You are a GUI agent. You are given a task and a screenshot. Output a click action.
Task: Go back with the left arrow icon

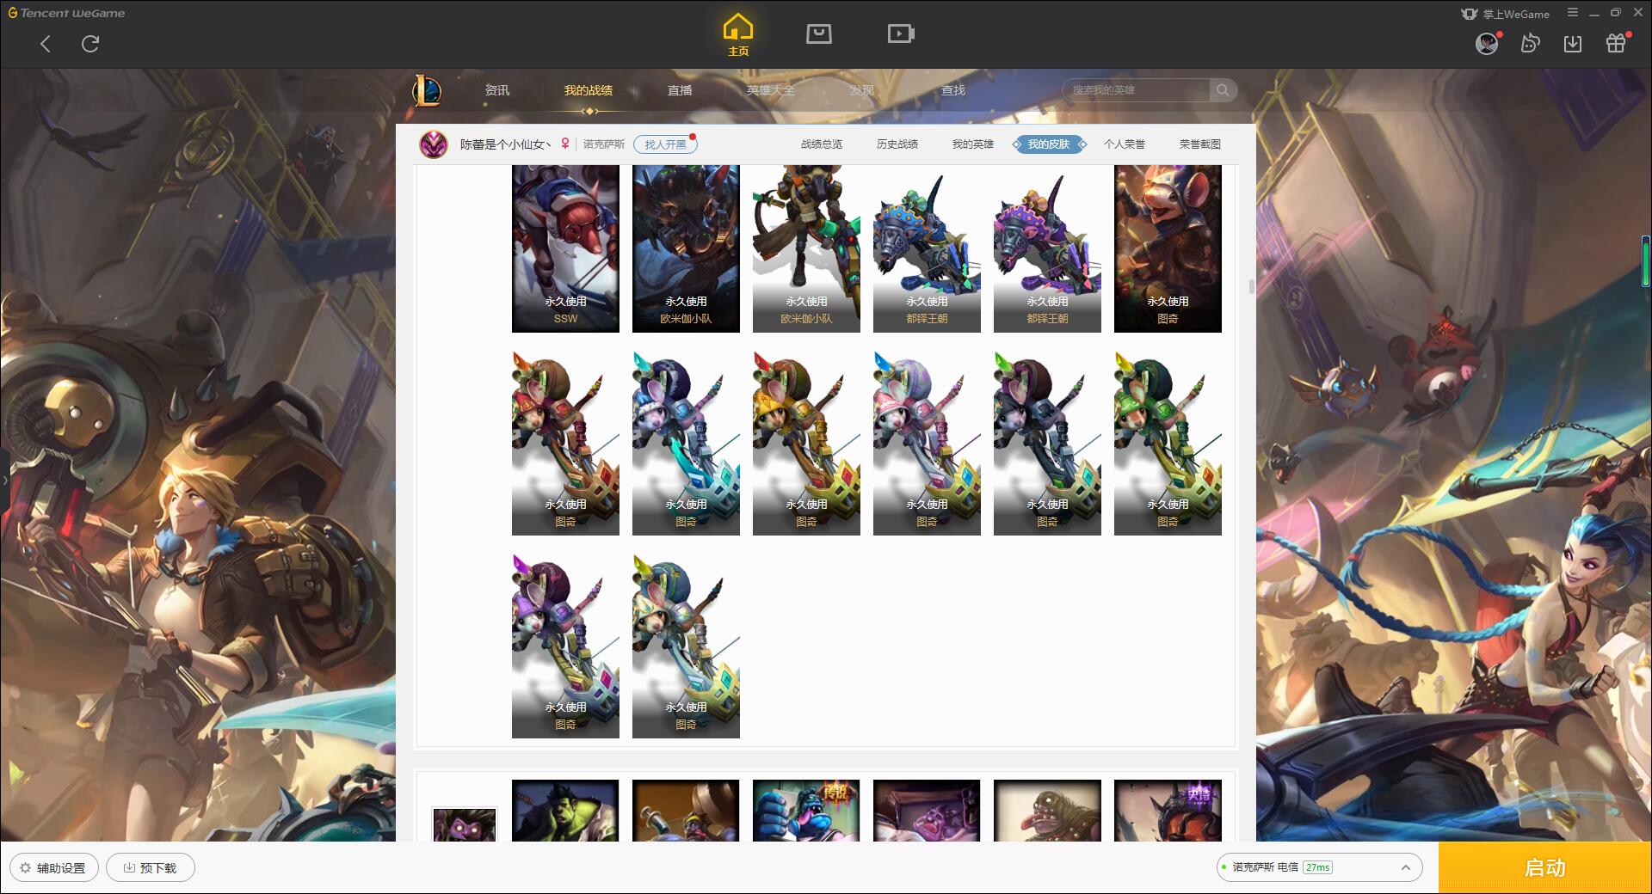pyautogui.click(x=46, y=44)
